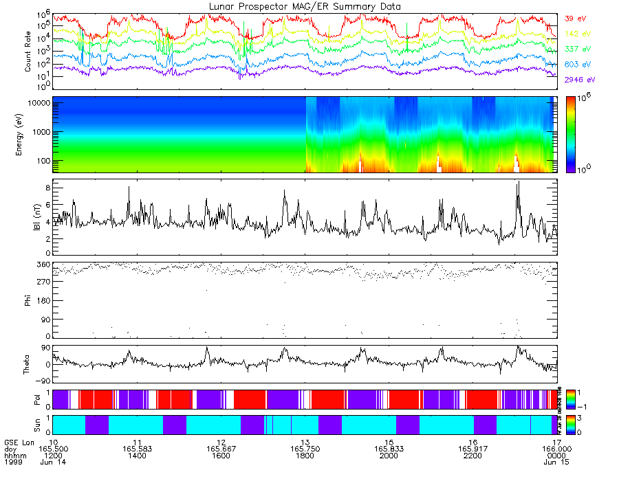The width and height of the screenshot is (619, 481).
Task: Click the 2946 eV purple legend label
Action: [580, 80]
